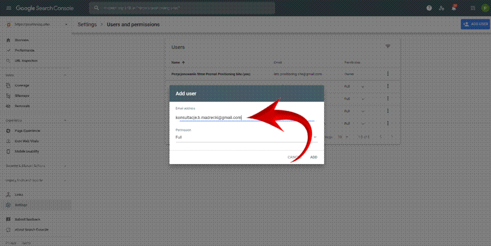This screenshot has width=491, height=246.
Task: Open the Privacy link in footer
Action: (11, 243)
